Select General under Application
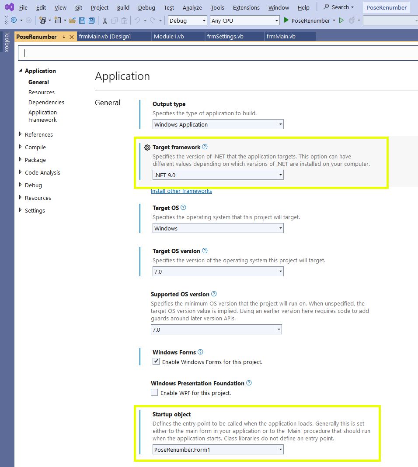418x467 pixels. [x=38, y=82]
